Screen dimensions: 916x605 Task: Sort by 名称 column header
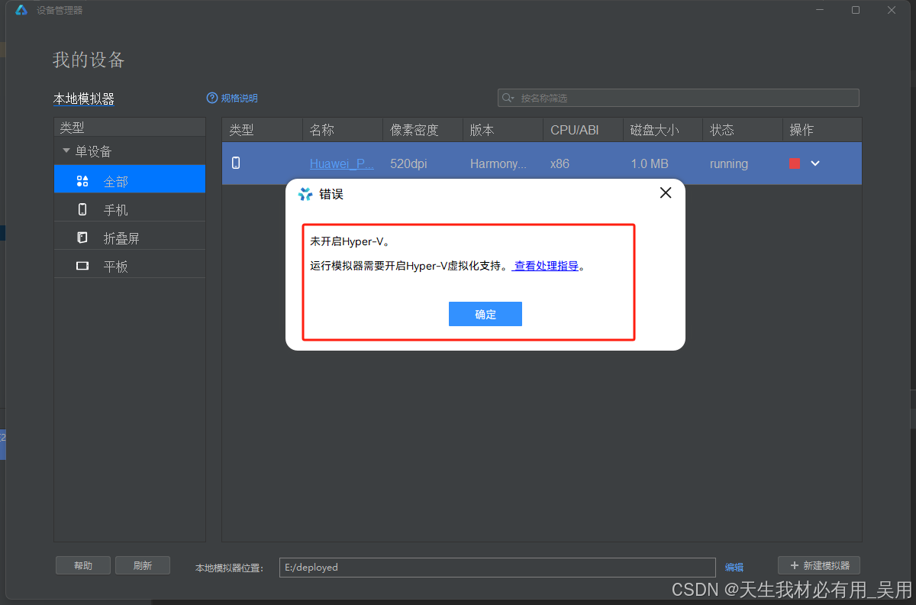click(x=342, y=130)
